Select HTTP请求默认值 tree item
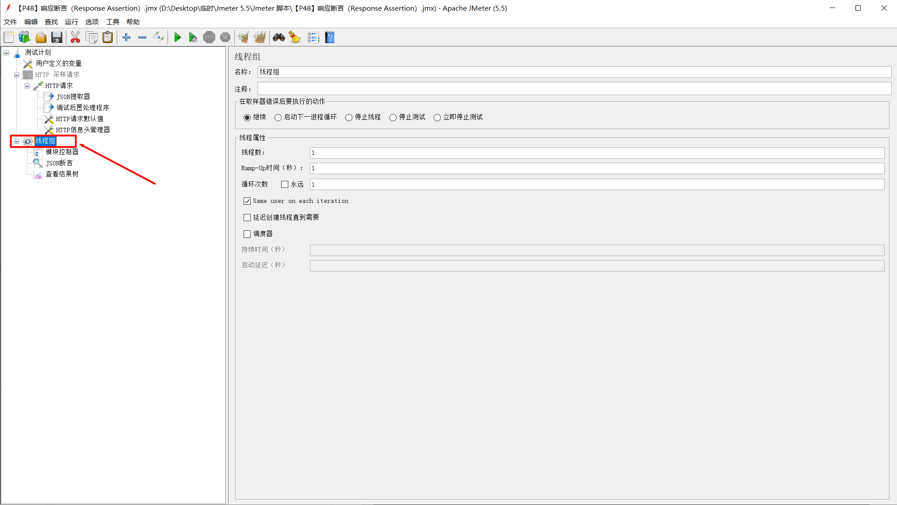Viewport: 897px width, 505px height. pyautogui.click(x=80, y=119)
